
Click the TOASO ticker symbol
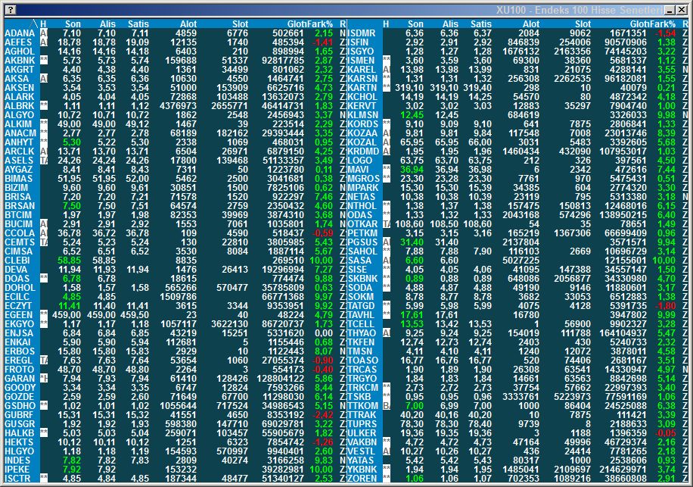tap(362, 361)
